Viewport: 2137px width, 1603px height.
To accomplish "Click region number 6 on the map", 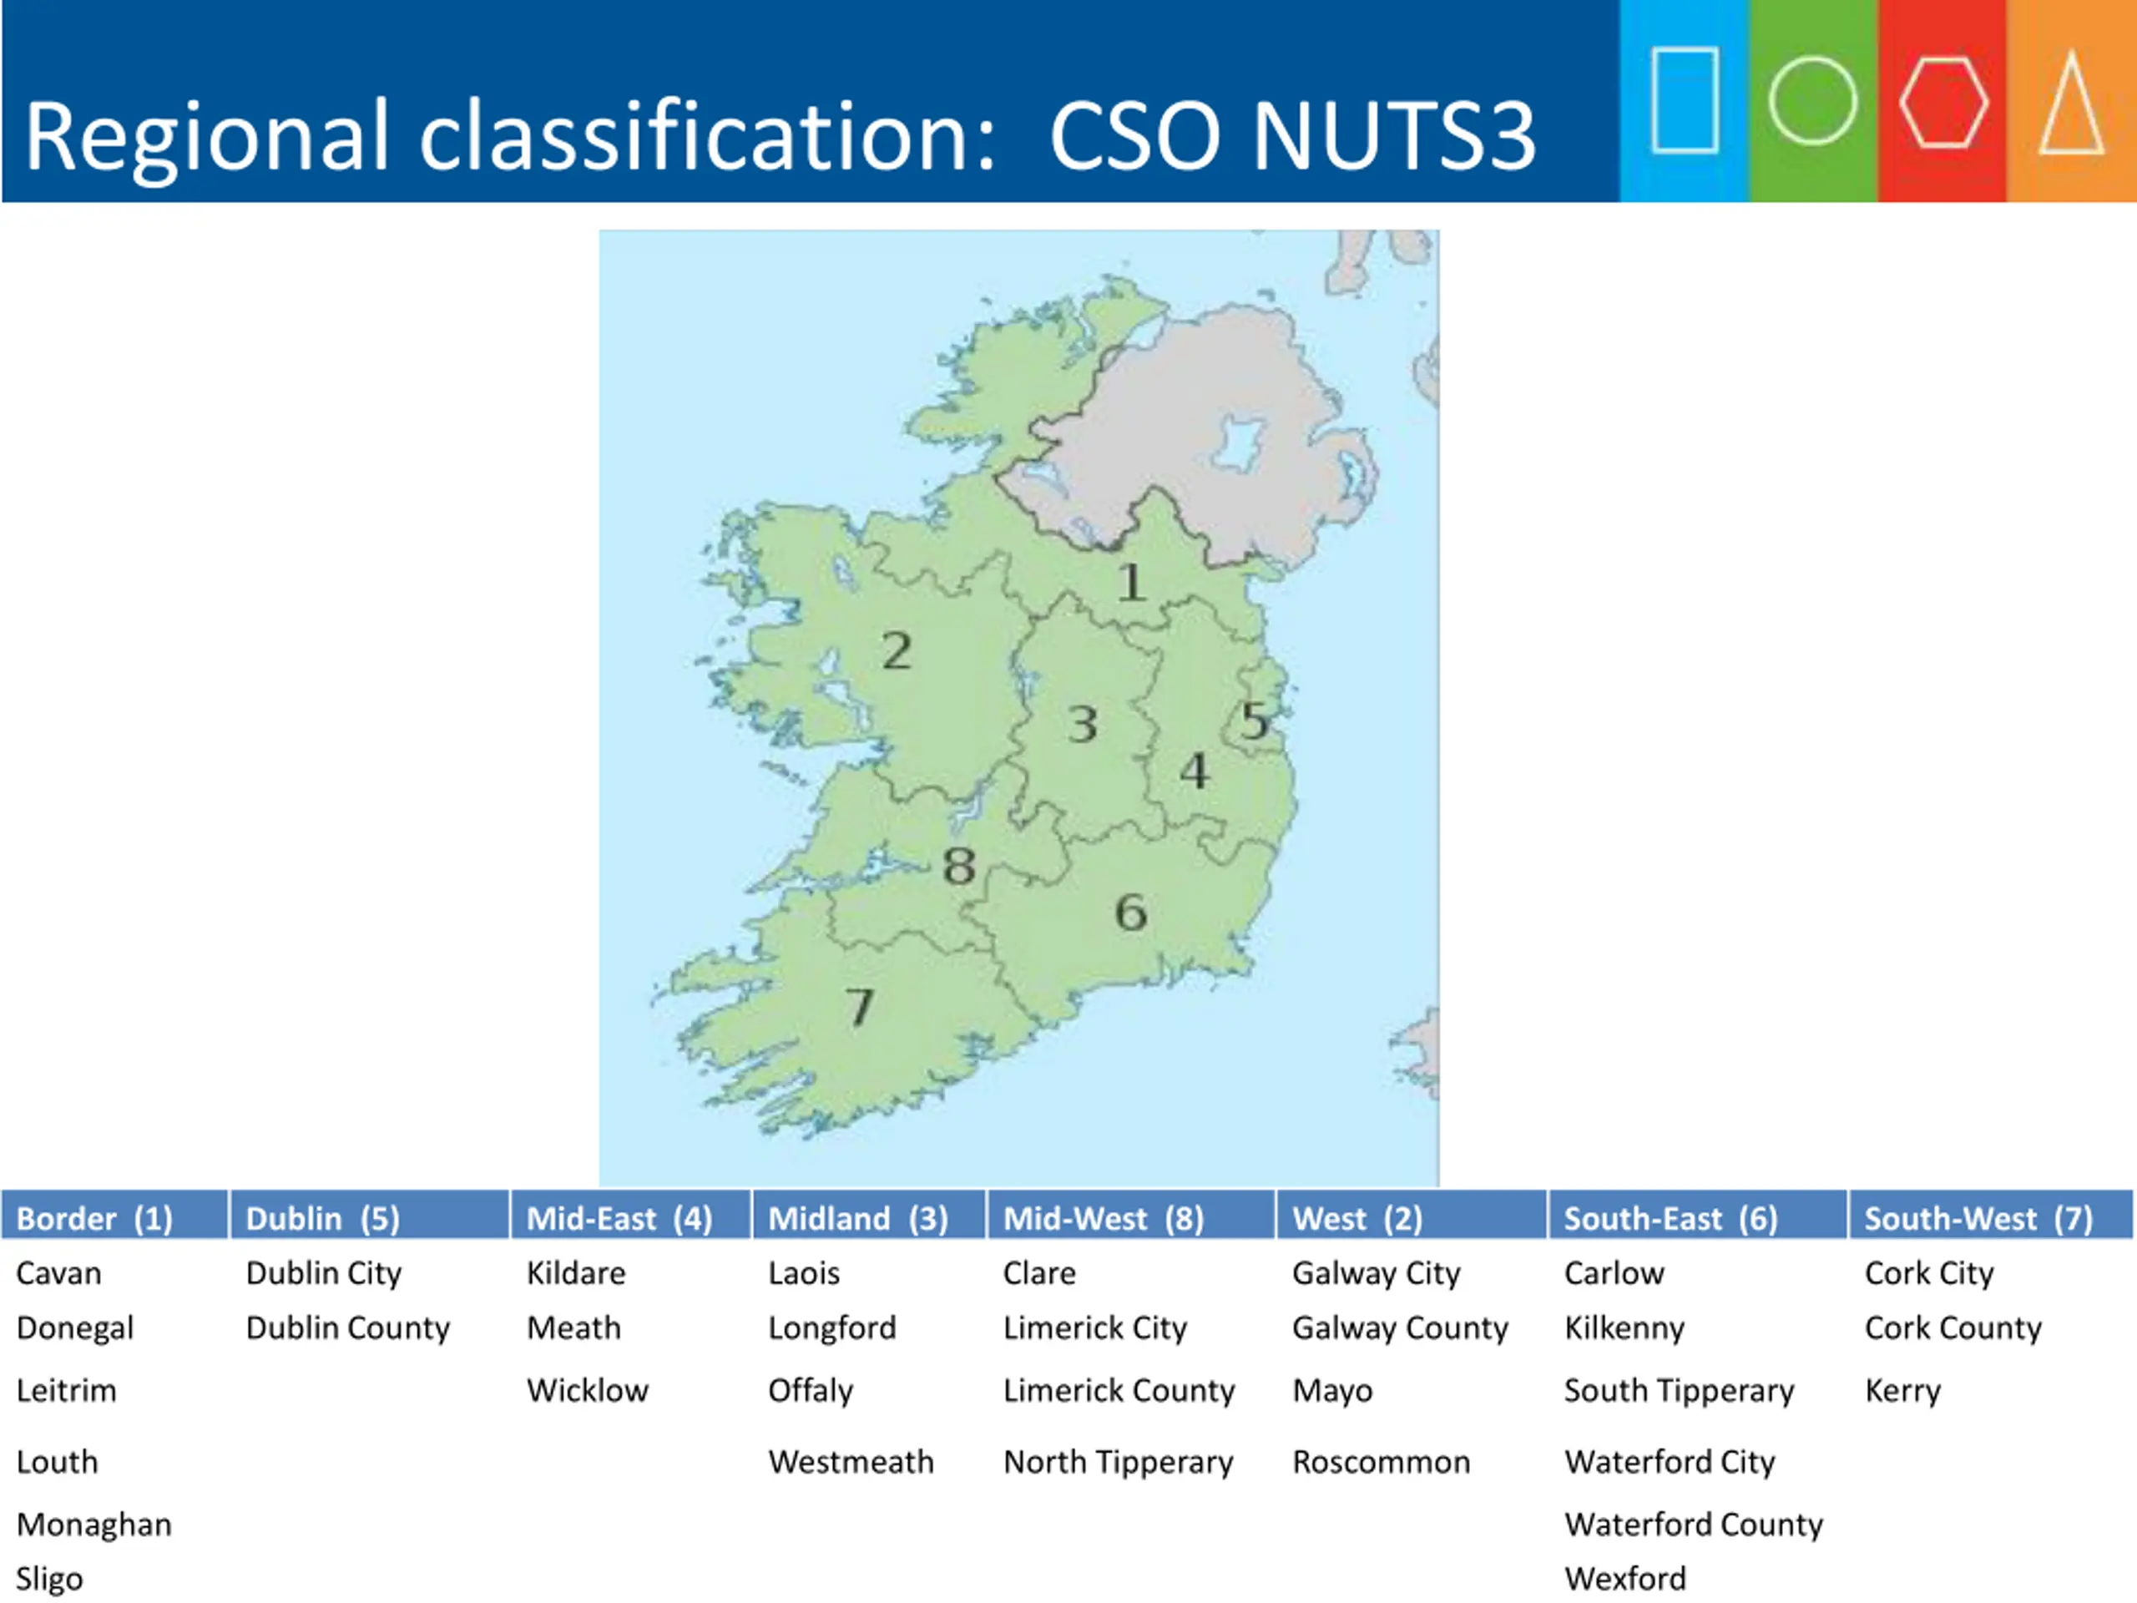I will (1130, 913).
